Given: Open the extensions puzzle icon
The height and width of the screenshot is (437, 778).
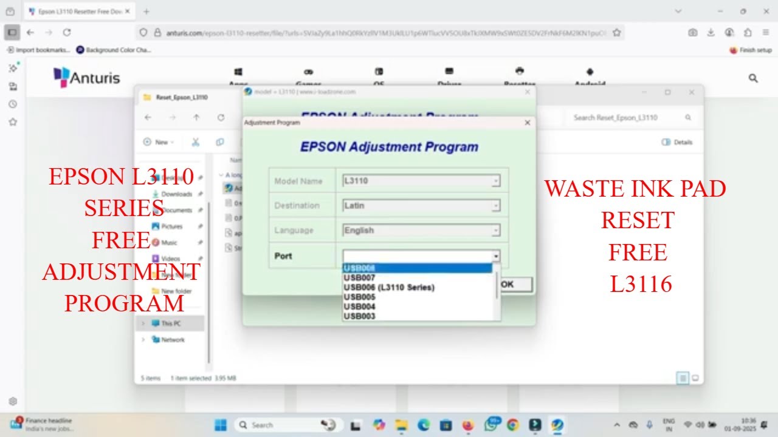Looking at the screenshot, I should pyautogui.click(x=748, y=33).
